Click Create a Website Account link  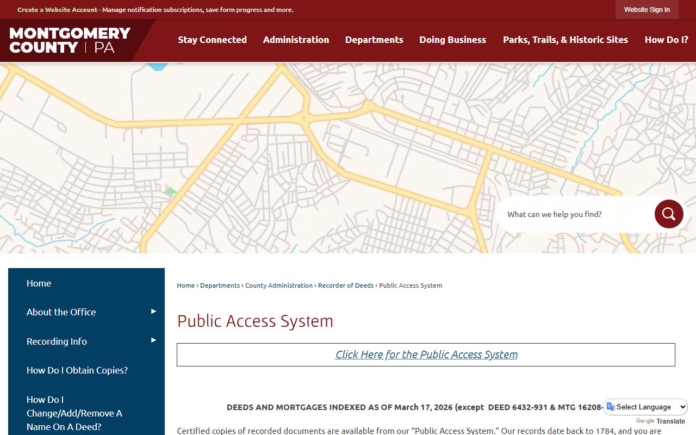pos(58,10)
